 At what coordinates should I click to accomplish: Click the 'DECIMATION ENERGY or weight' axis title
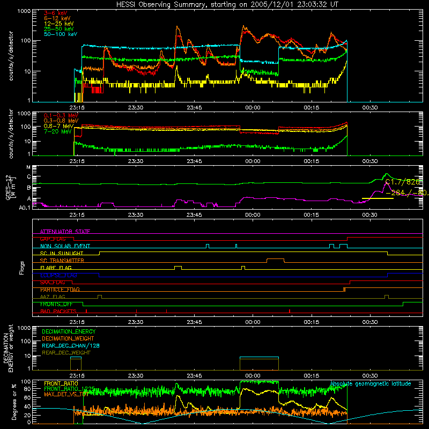click(8, 348)
